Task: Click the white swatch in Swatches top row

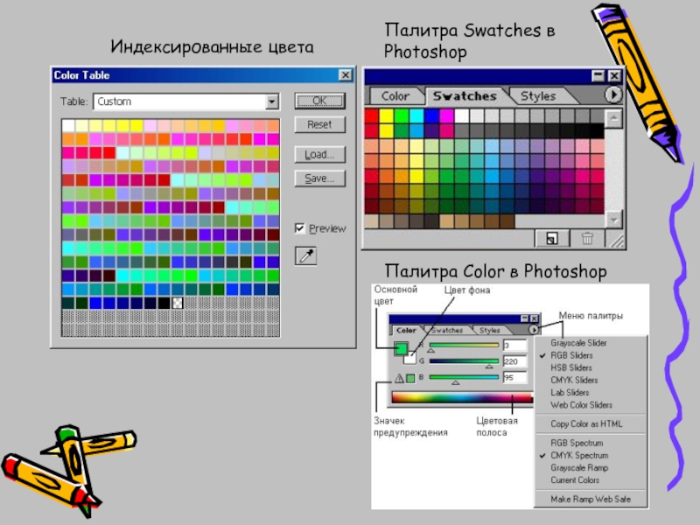Action: pyautogui.click(x=462, y=116)
